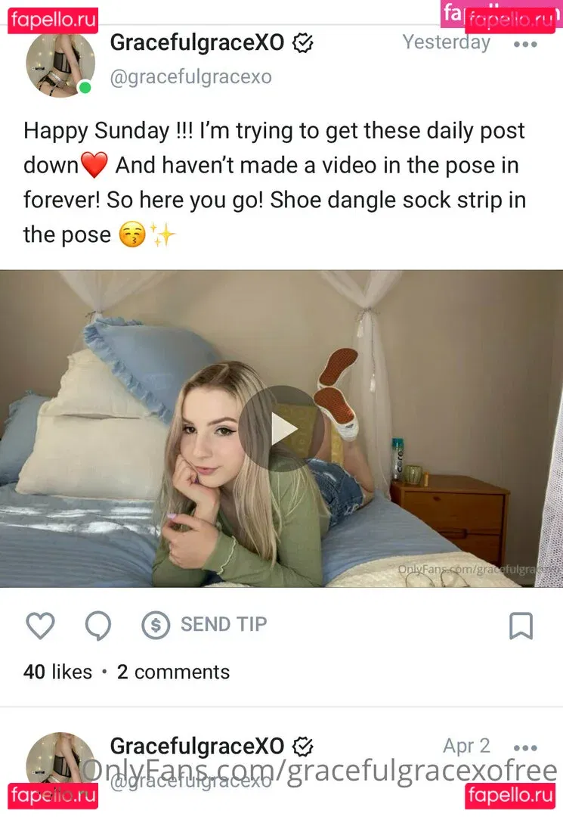
Task: Click the verified badge on Apr 2 post
Action: tap(303, 747)
